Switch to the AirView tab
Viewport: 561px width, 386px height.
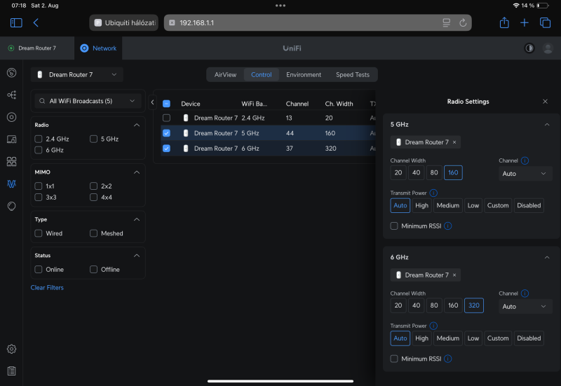(x=225, y=75)
